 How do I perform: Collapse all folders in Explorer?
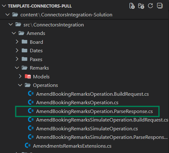[x=160, y=6]
